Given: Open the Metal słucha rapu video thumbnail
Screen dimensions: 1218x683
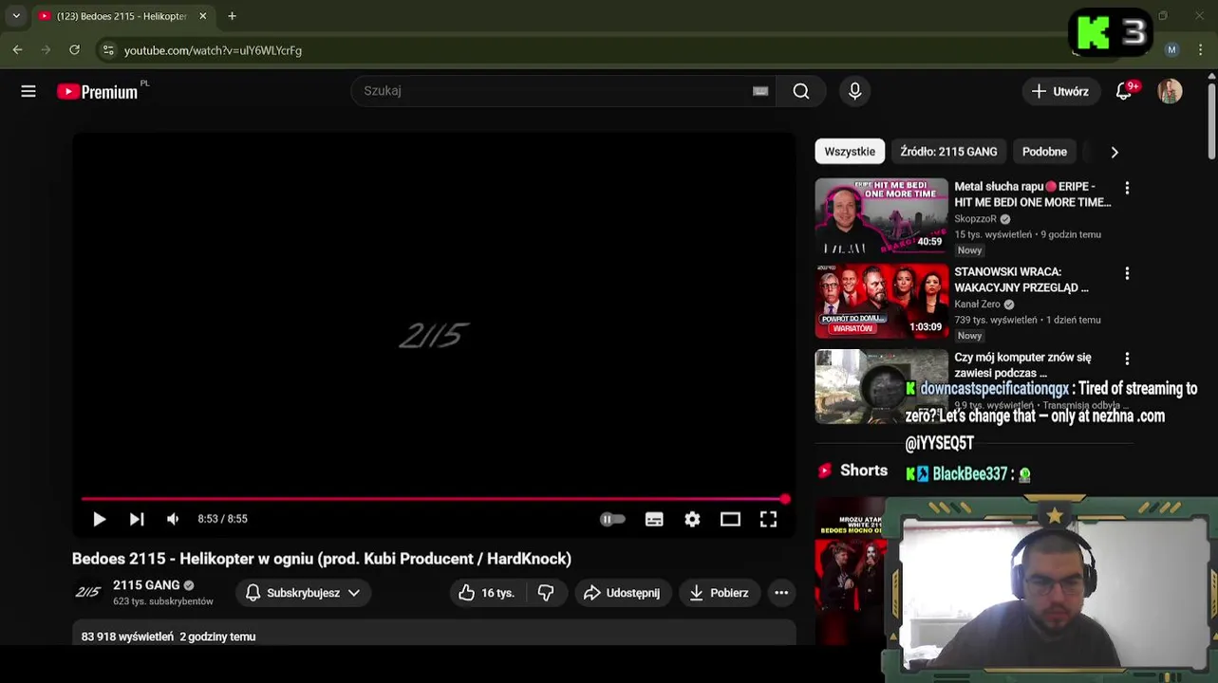Looking at the screenshot, I should tap(881, 215).
